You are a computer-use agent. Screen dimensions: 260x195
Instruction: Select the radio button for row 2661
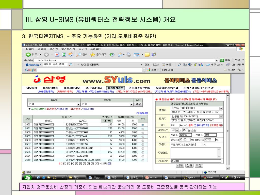[x=143, y=129]
